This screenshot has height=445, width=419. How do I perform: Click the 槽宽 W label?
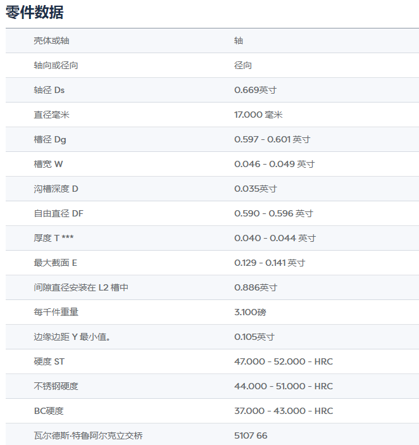click(48, 165)
